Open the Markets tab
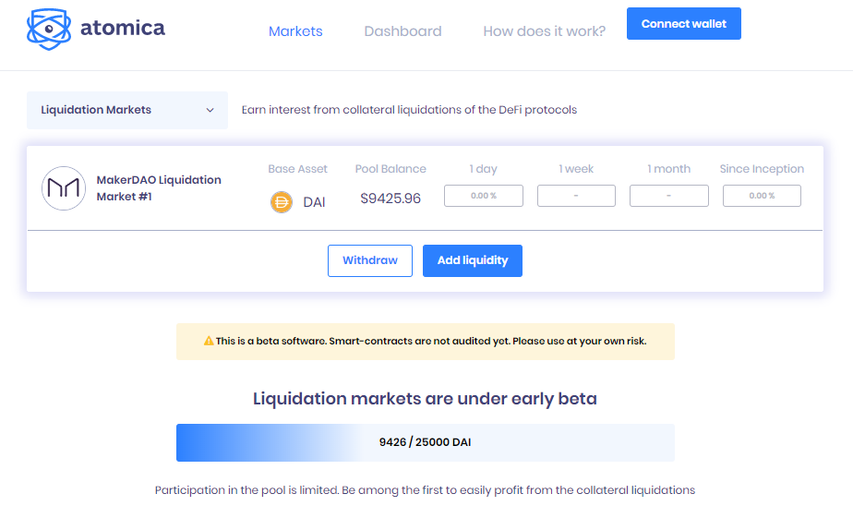 [x=295, y=31]
